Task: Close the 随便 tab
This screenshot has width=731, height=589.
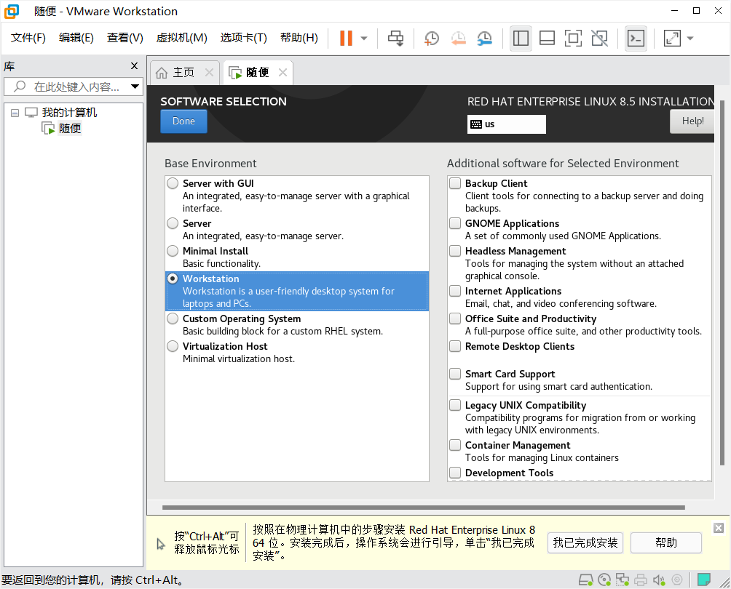Action: tap(282, 73)
